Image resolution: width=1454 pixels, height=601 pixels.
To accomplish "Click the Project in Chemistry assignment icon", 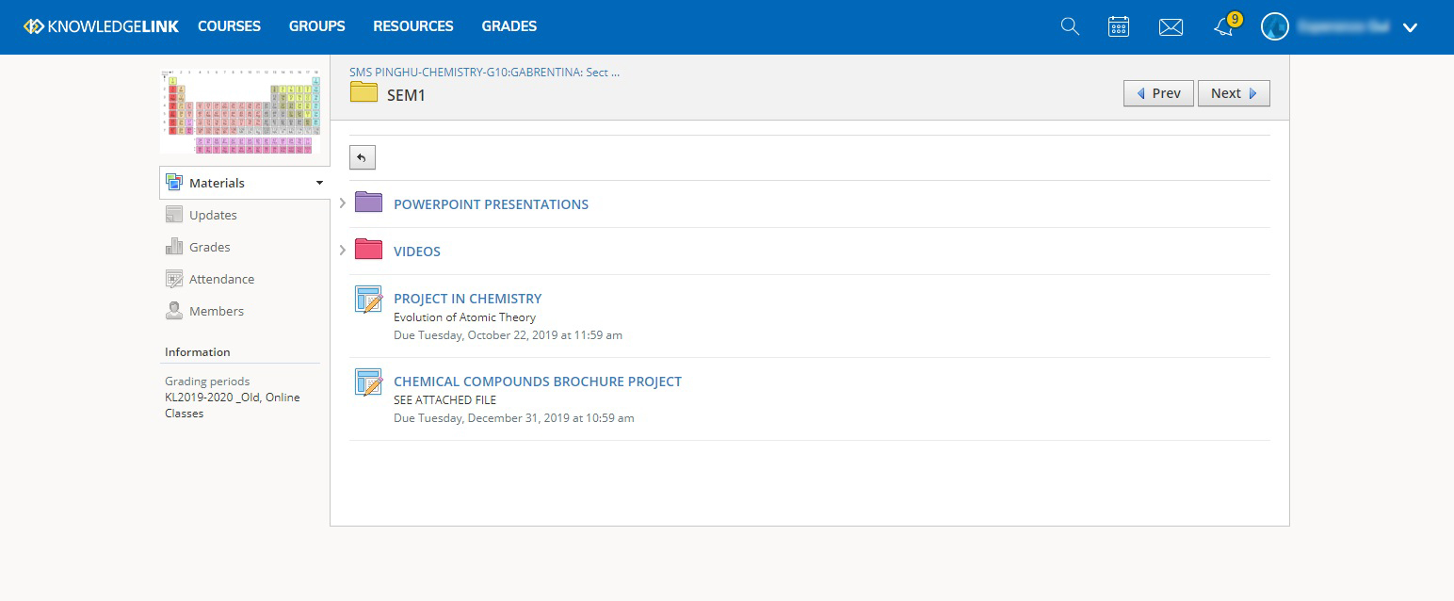I will click(369, 300).
